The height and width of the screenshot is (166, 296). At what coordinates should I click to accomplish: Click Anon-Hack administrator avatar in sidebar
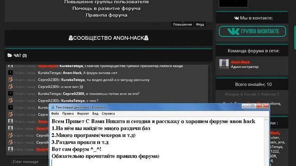point(224,64)
